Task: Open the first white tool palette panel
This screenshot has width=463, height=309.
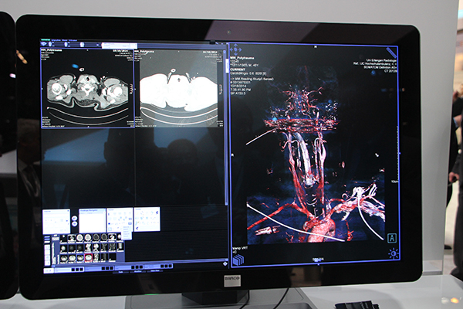Action: pyautogui.click(x=56, y=220)
